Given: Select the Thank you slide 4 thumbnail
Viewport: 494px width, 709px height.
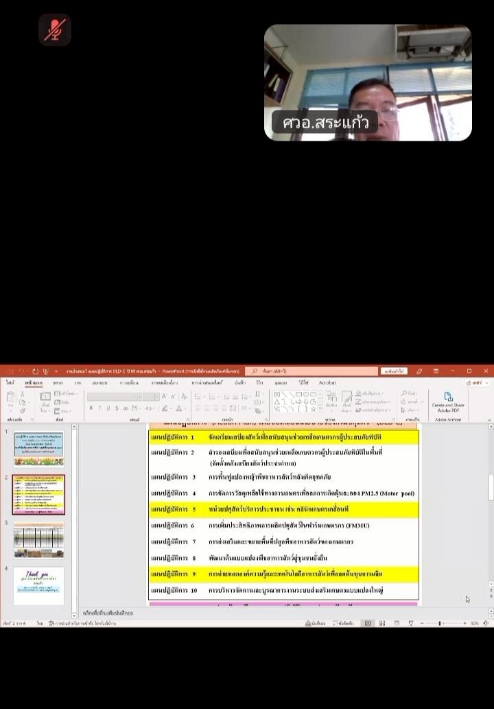Looking at the screenshot, I should pos(38,585).
